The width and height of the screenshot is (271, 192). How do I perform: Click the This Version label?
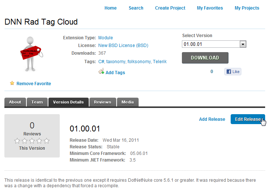[32, 148]
